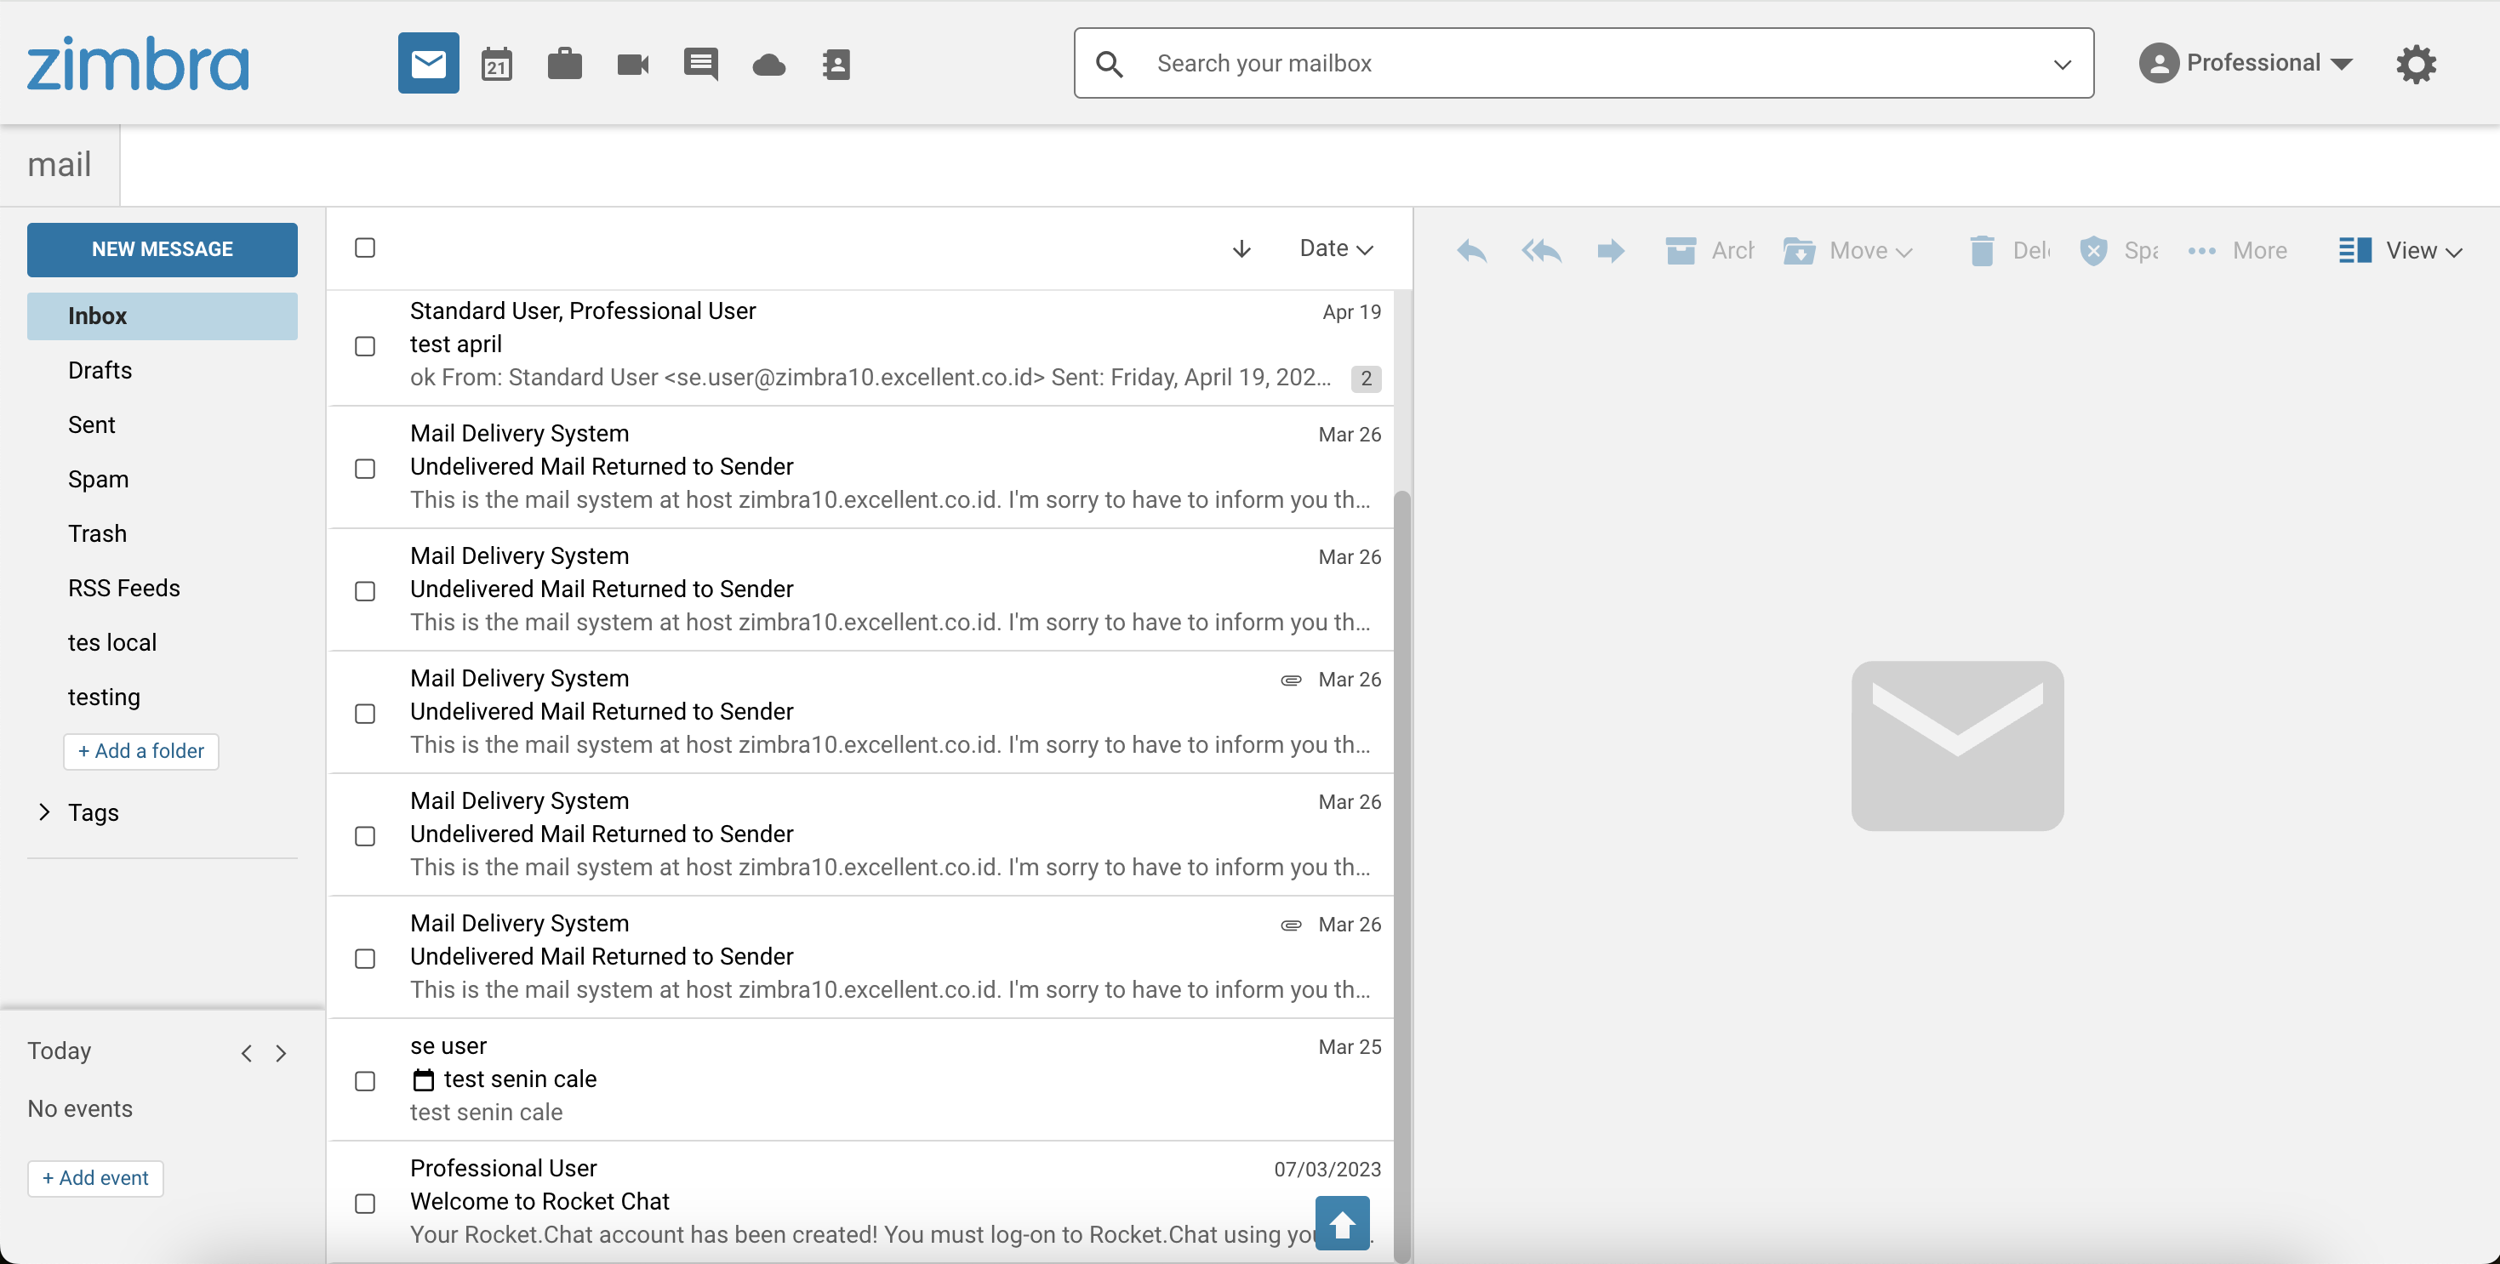The height and width of the screenshot is (1264, 2500).
Task: Click the sort direction arrow
Action: click(1241, 249)
